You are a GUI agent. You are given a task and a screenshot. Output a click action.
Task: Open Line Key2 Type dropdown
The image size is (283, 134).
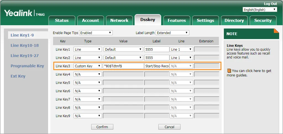[88, 58]
